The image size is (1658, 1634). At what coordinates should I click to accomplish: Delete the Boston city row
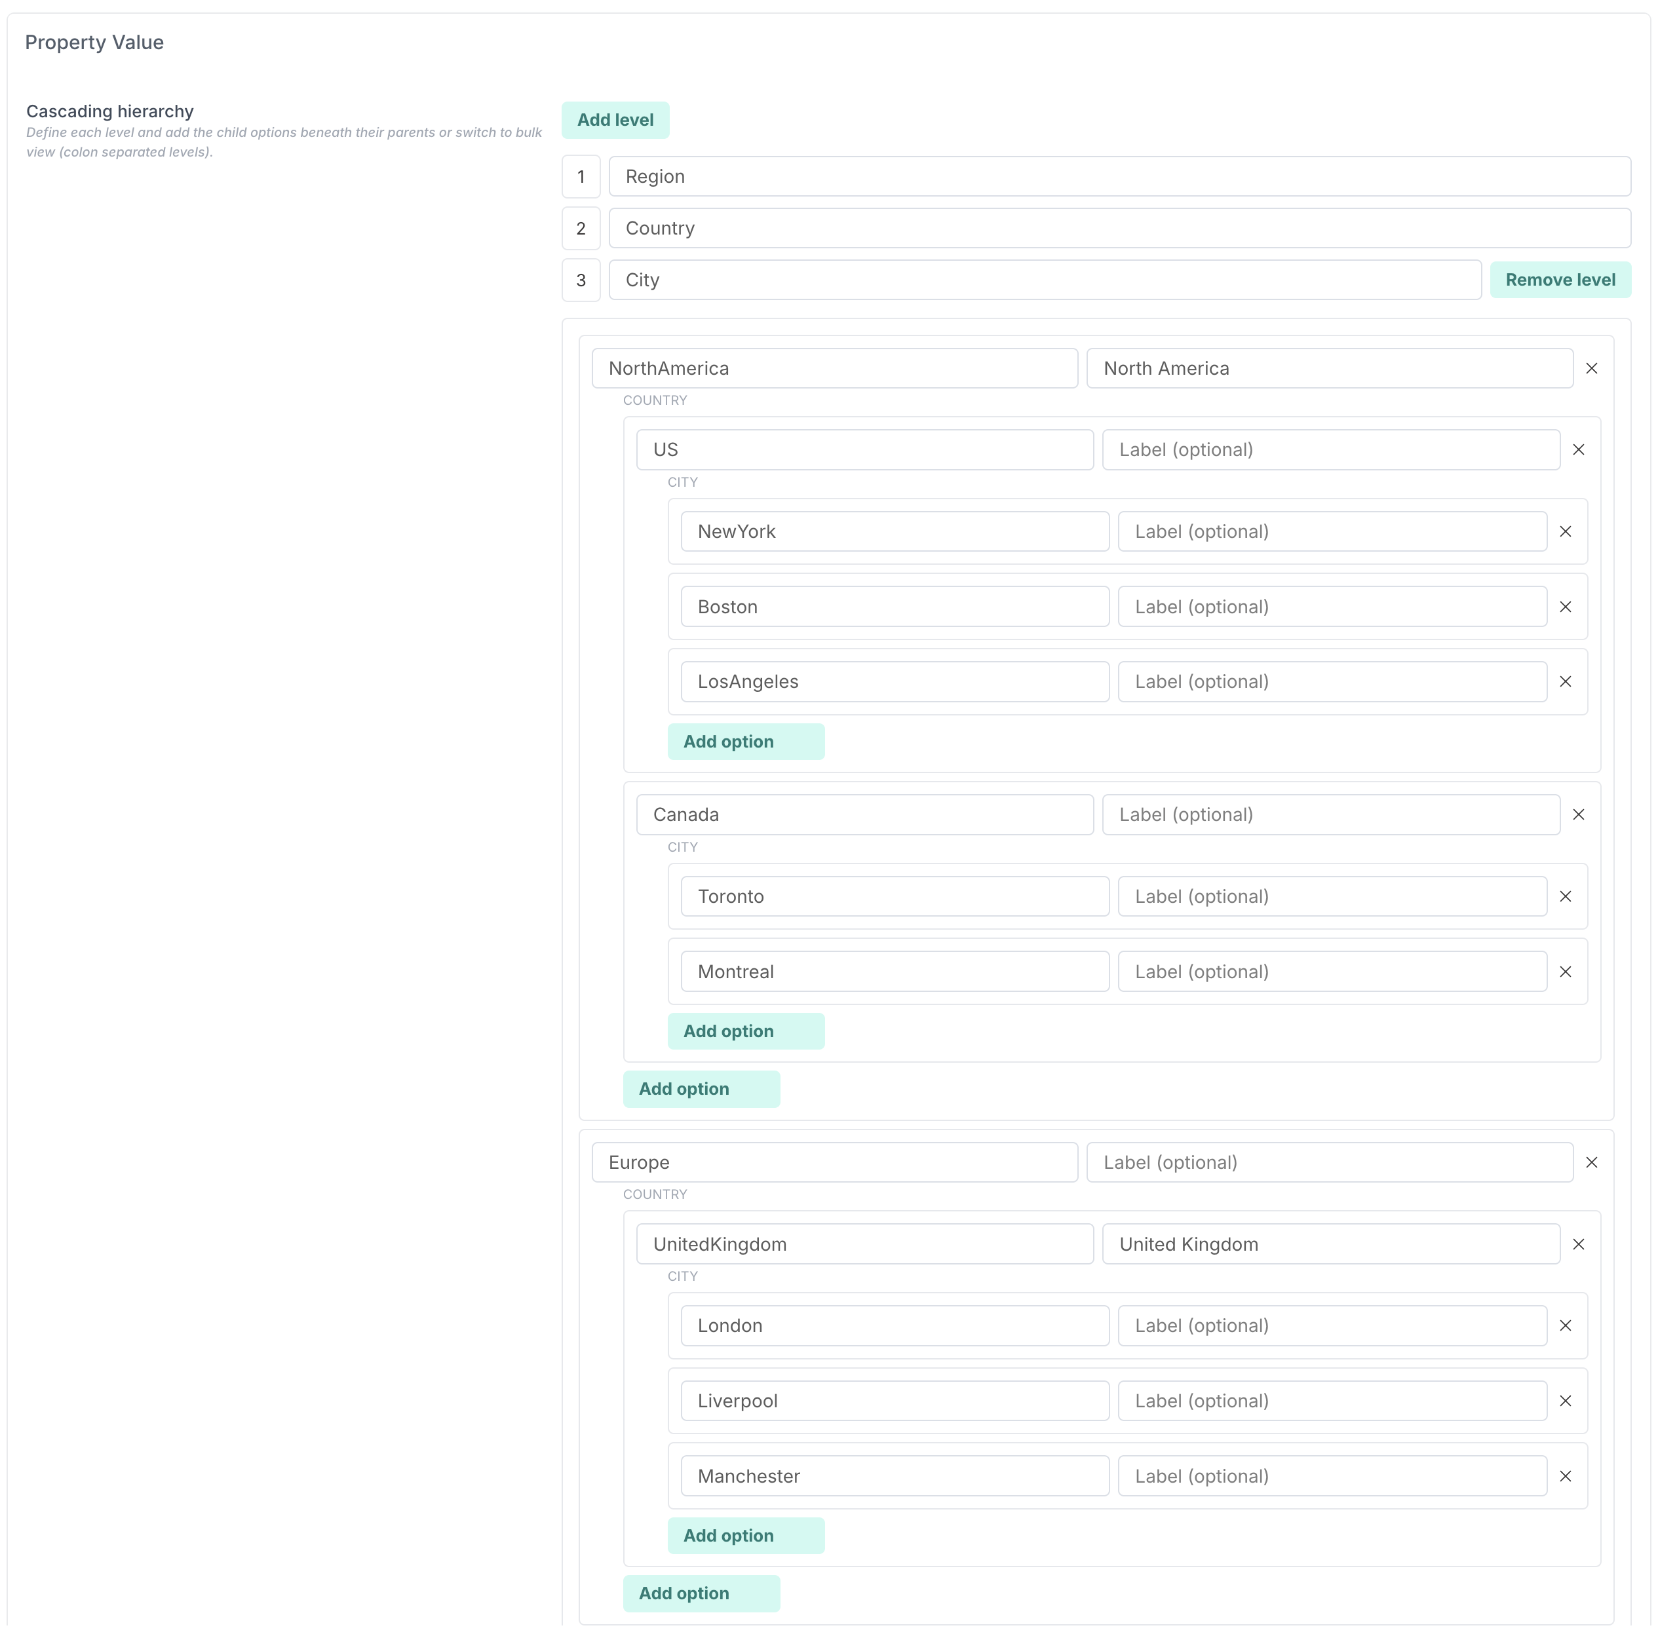click(x=1564, y=607)
